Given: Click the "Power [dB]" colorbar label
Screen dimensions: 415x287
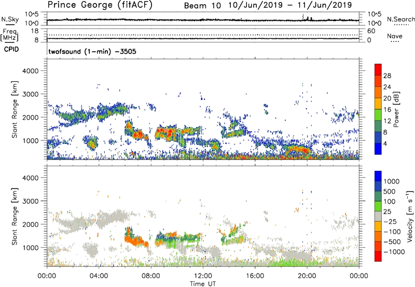Looking at the screenshot, I should [396, 109].
